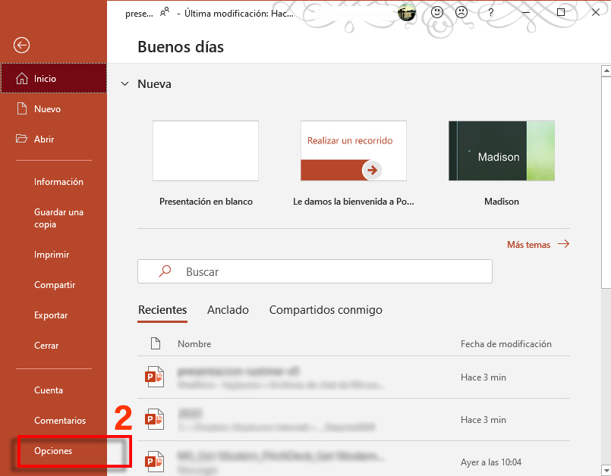611x476 pixels.
Task: Click the Madison label below the thumbnail
Action: [x=502, y=202]
